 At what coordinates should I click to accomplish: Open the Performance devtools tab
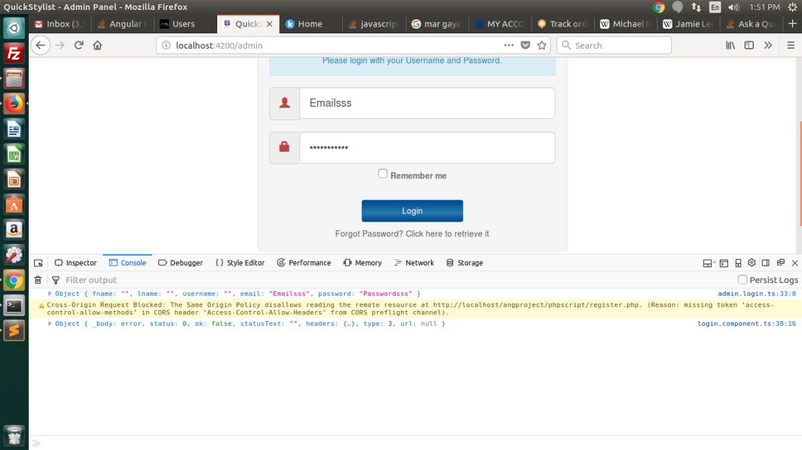tap(304, 263)
